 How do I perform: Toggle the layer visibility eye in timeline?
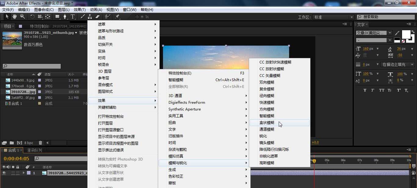click(4, 172)
